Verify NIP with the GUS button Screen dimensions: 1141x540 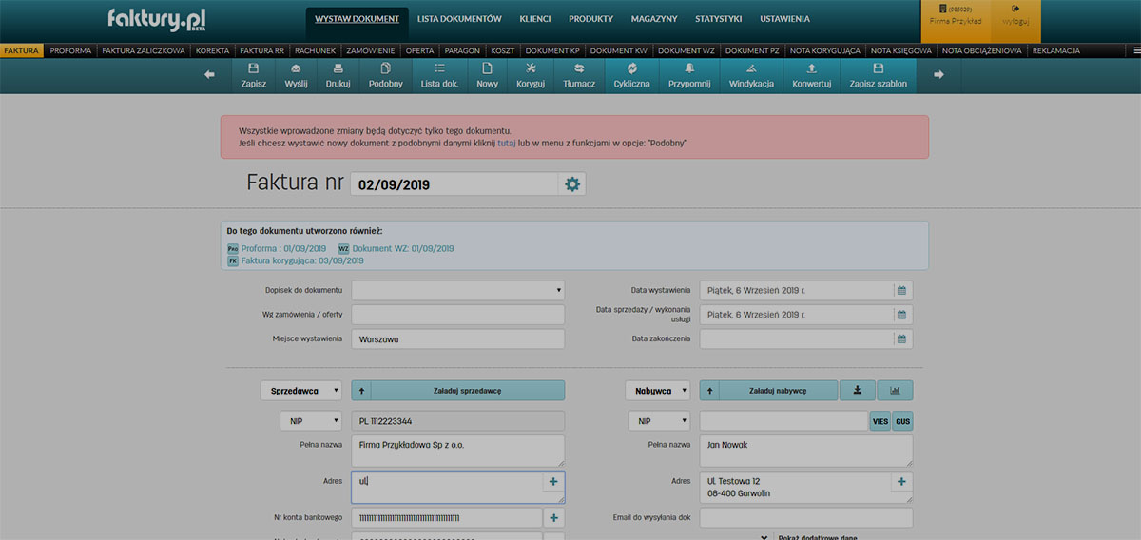pos(902,420)
